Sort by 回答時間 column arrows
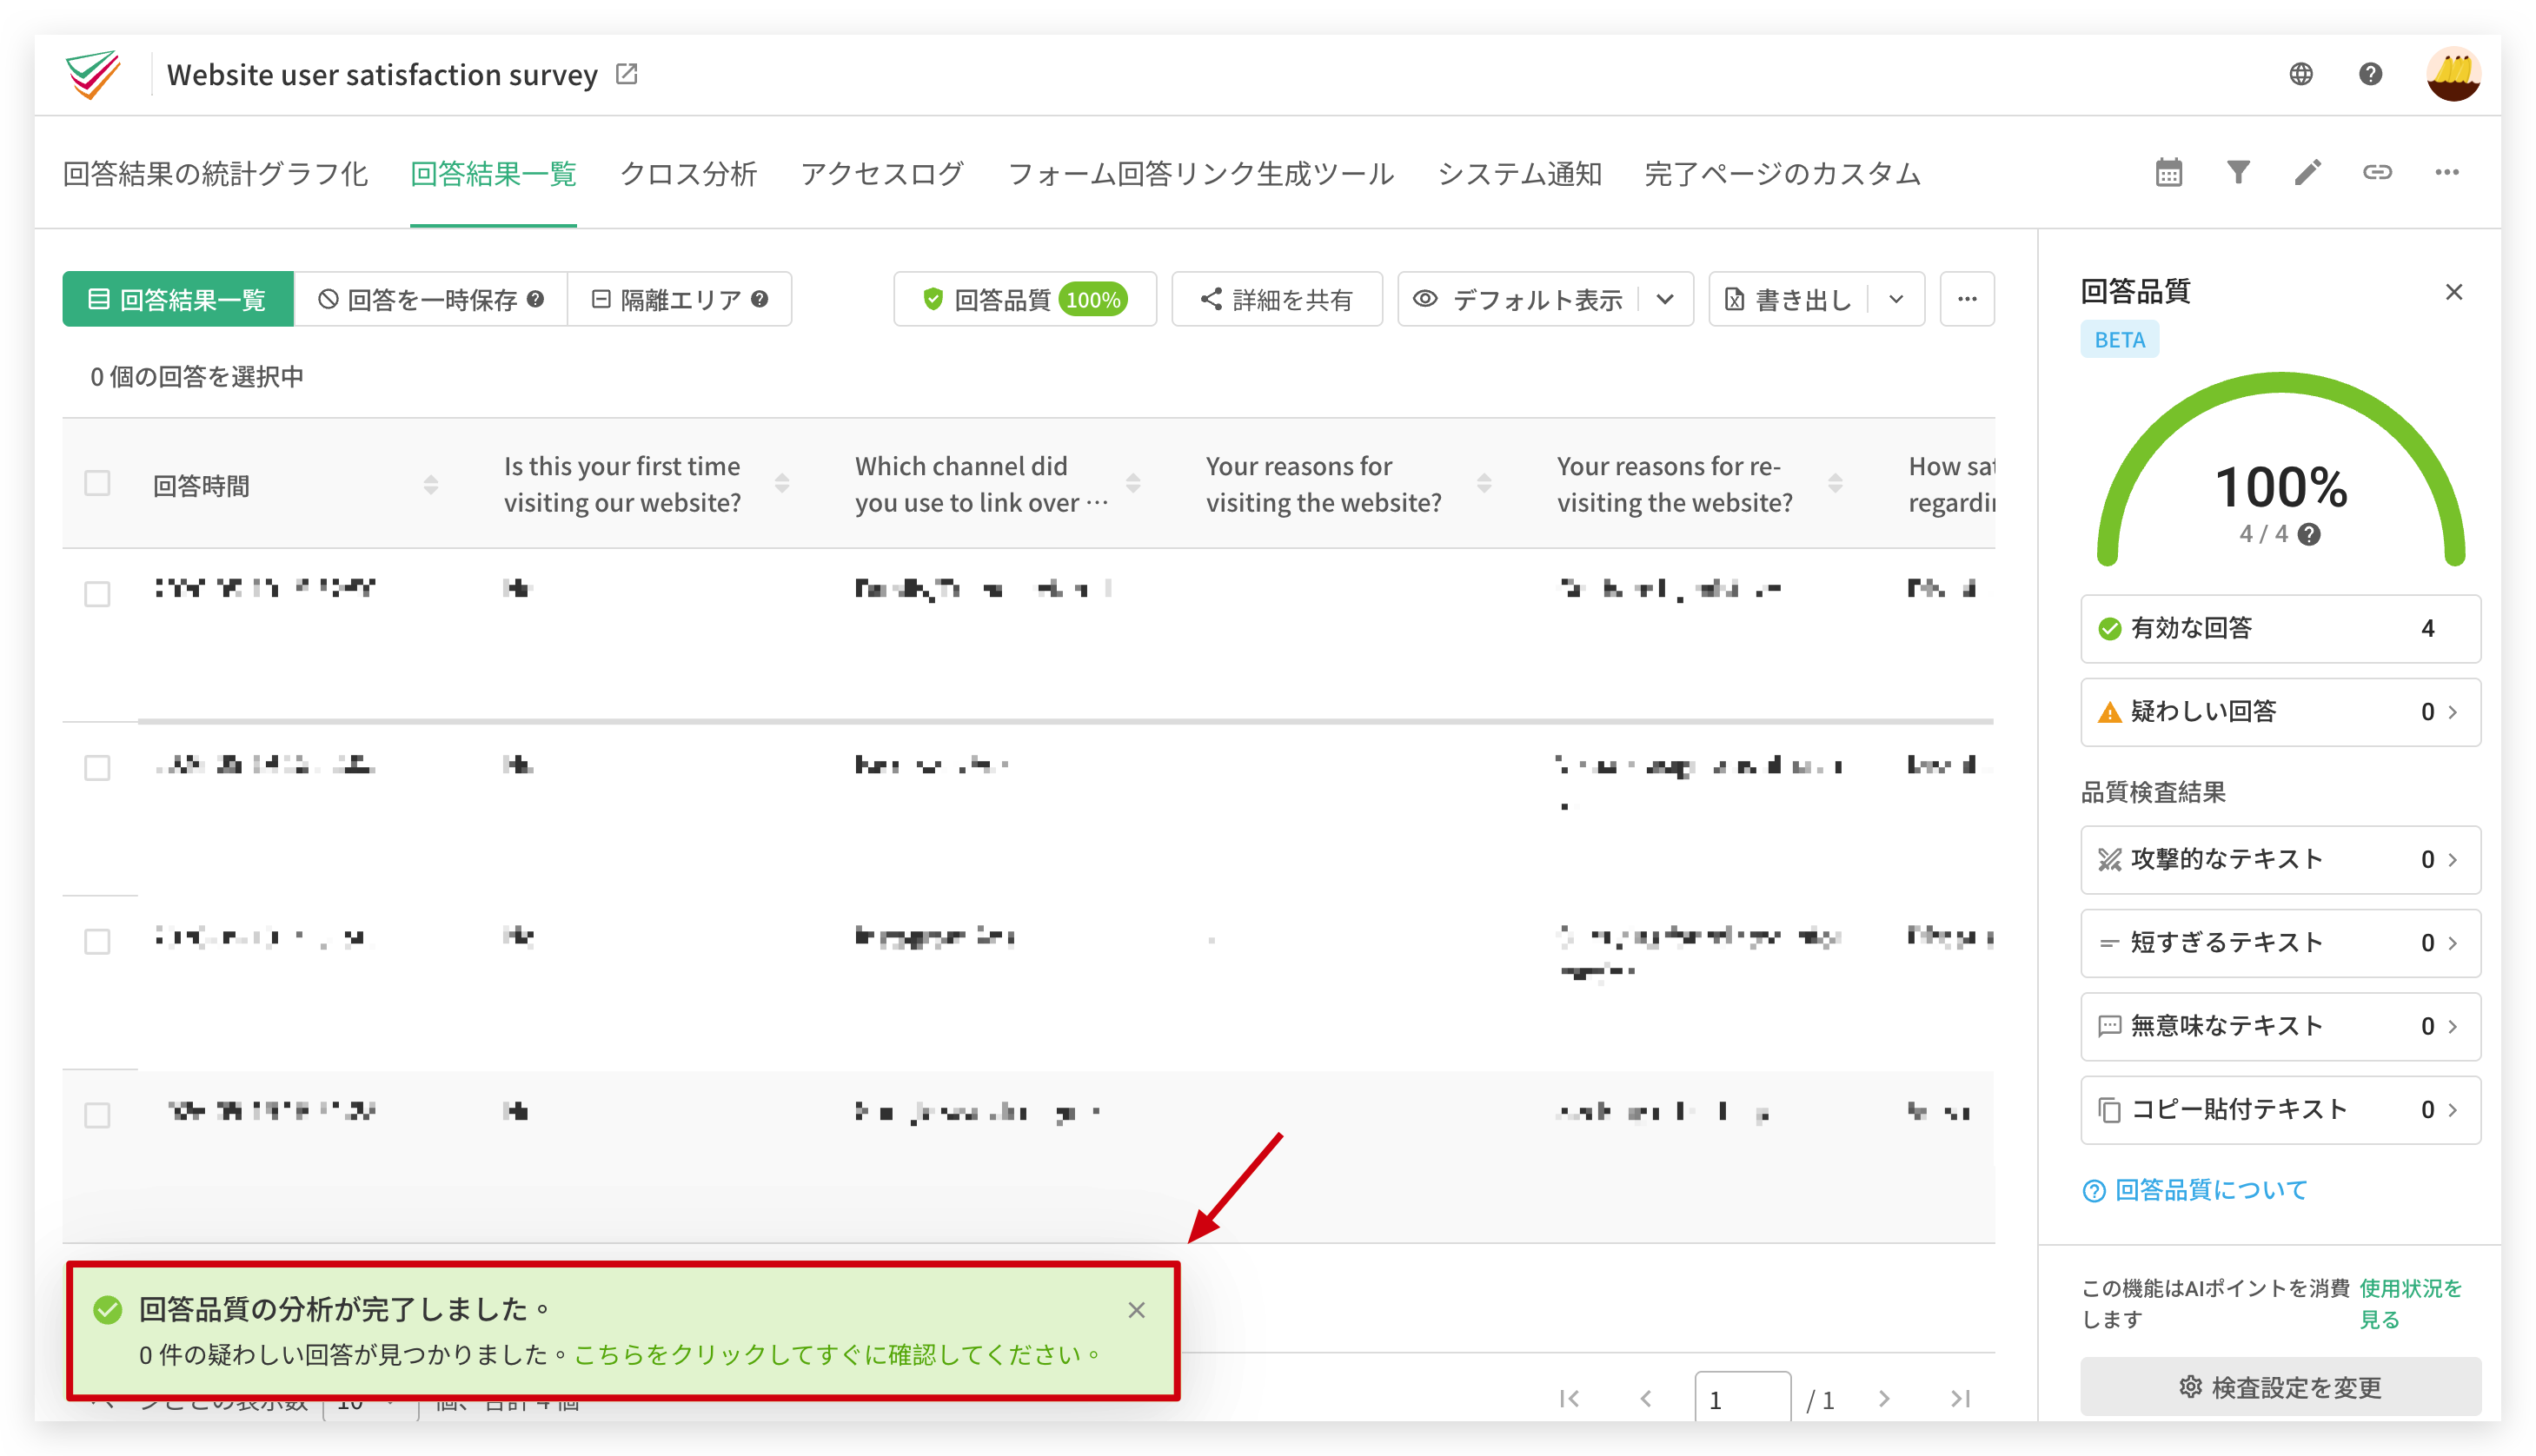The width and height of the screenshot is (2536, 1456). tap(430, 485)
